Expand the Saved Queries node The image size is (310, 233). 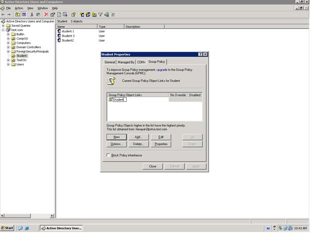(x=3, y=26)
